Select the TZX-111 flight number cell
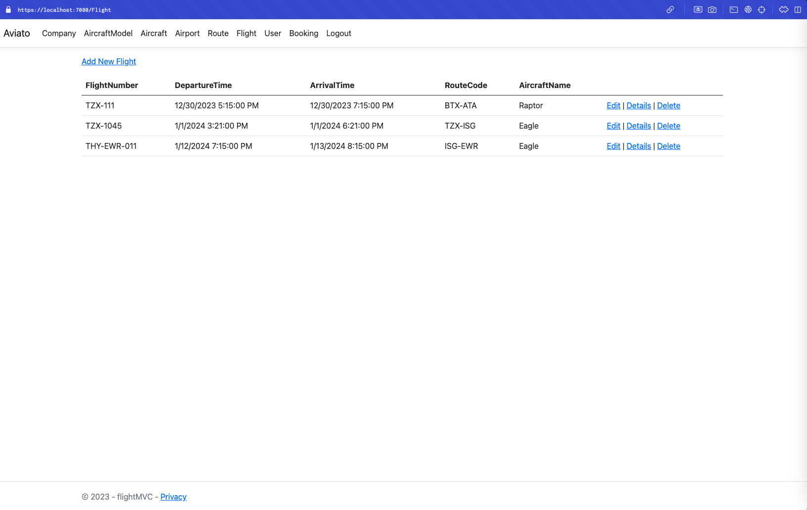The width and height of the screenshot is (807, 510). (x=100, y=105)
